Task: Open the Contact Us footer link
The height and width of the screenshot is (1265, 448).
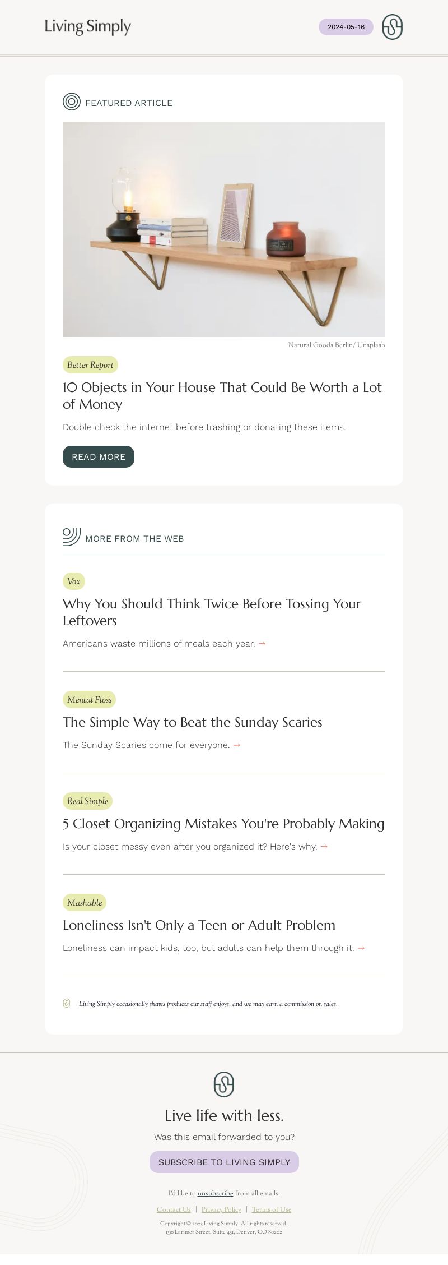Action: (x=174, y=1209)
